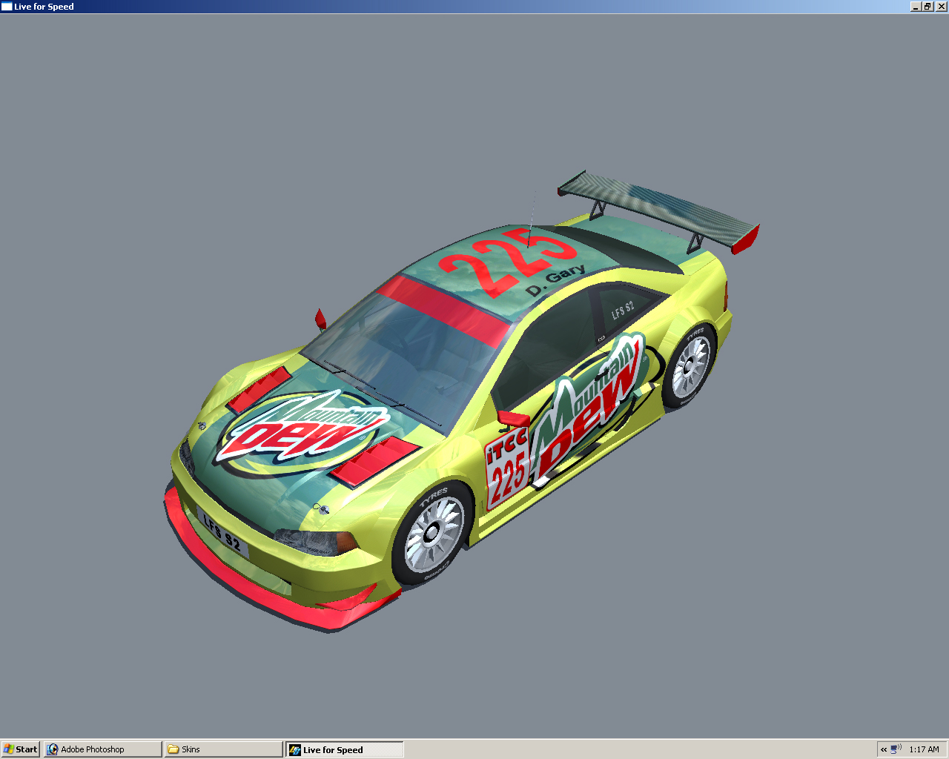The image size is (949, 759).
Task: Switch to Adobe Photoshop from the taskbar
Action: [x=103, y=749]
